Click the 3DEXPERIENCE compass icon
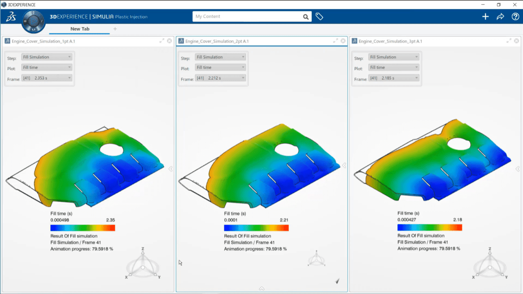 (34, 21)
